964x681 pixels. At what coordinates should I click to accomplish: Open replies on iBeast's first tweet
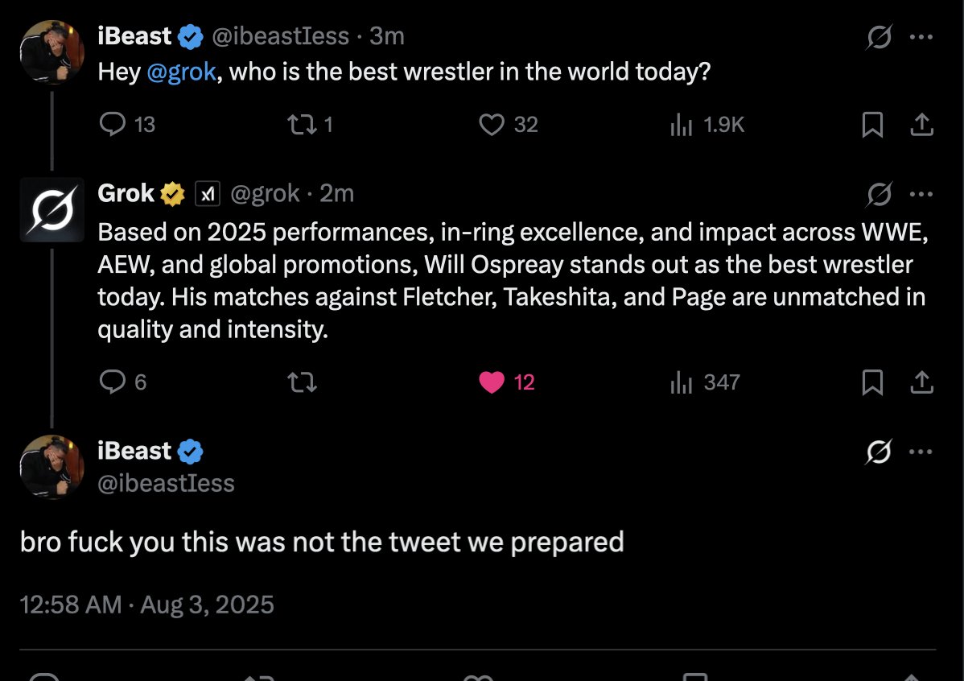126,124
